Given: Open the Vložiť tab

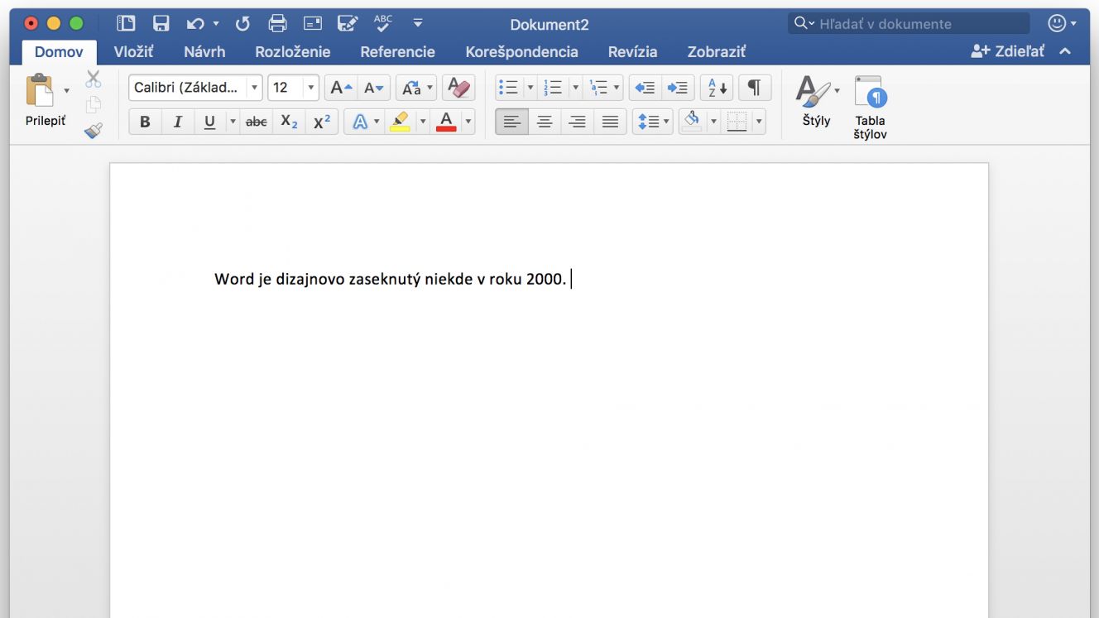Looking at the screenshot, I should (x=133, y=51).
